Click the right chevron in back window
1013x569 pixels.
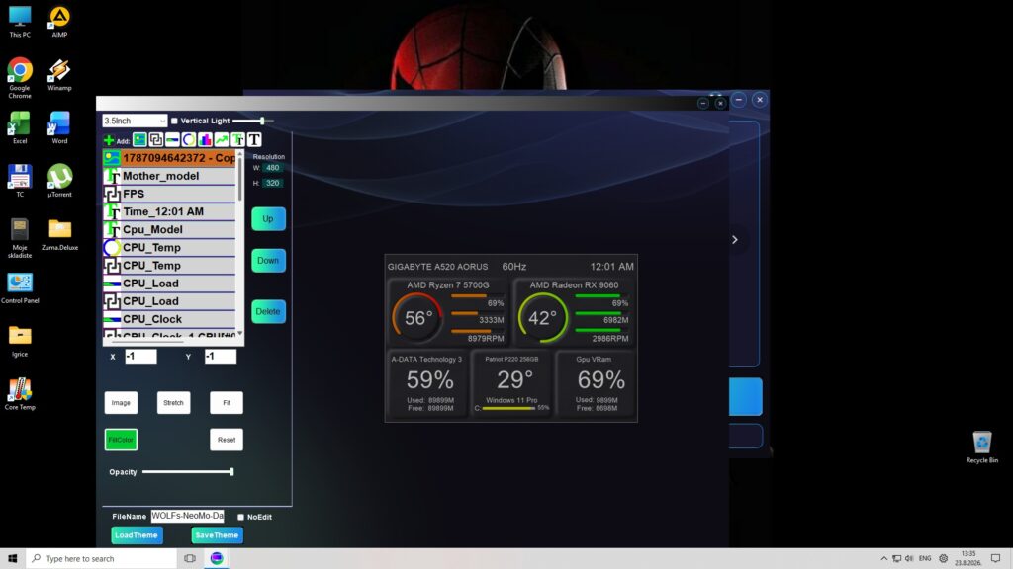(x=735, y=240)
